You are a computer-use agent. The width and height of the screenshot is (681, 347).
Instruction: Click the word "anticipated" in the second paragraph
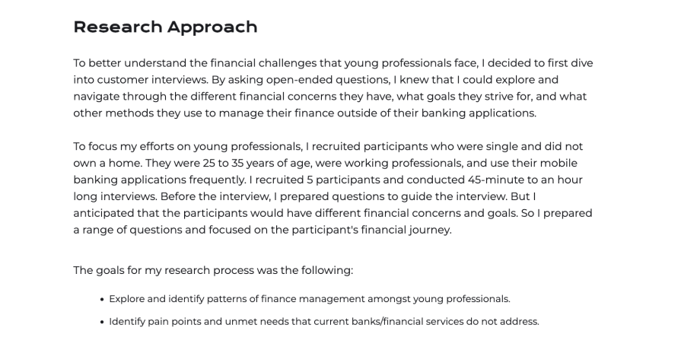[x=106, y=213]
